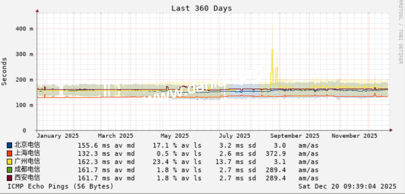This screenshot has height=194, width=405.
Task: Click the "January 2025" x-axis label
Action: point(58,136)
